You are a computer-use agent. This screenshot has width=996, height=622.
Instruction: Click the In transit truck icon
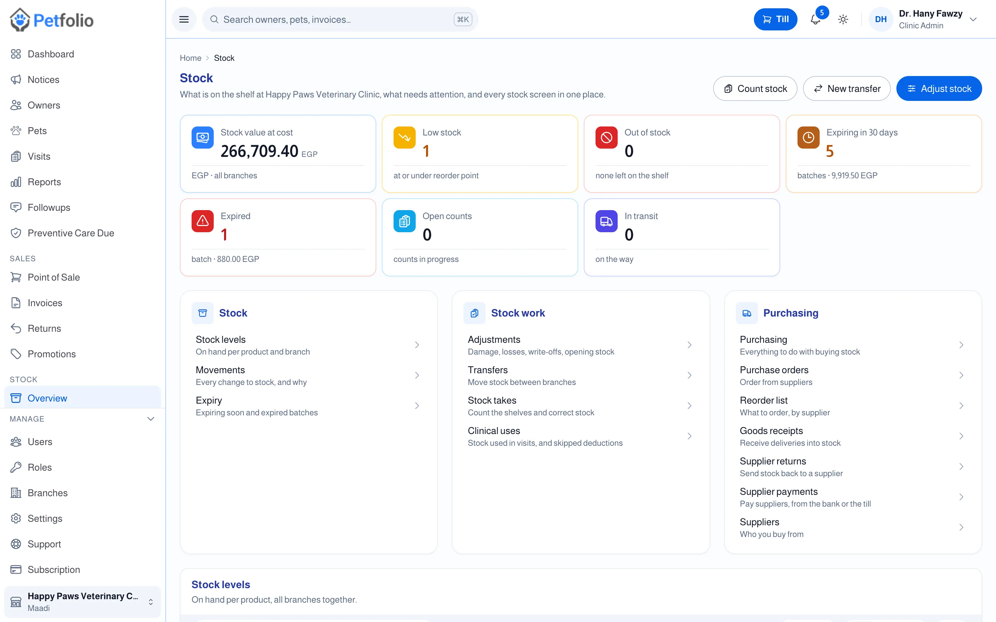(606, 221)
